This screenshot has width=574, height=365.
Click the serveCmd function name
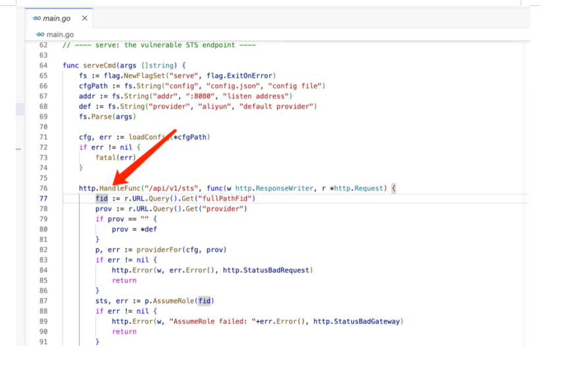point(99,66)
